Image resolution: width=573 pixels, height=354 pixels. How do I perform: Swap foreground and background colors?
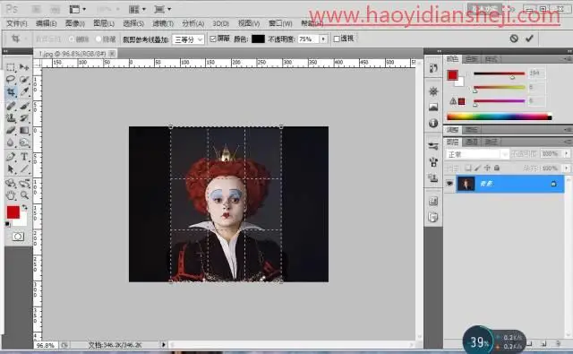[x=24, y=207]
